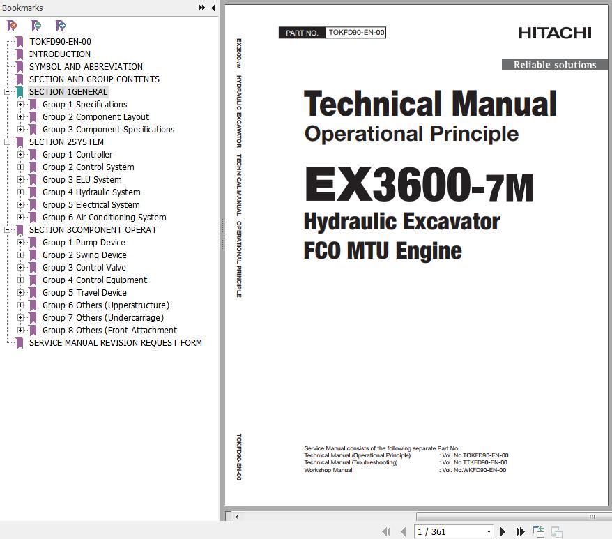Click the previous view navigation icon
The width and height of the screenshot is (612, 539).
click(x=539, y=531)
